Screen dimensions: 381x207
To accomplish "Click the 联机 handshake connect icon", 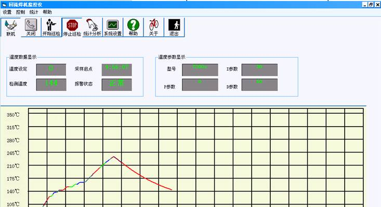I will coord(11,27).
